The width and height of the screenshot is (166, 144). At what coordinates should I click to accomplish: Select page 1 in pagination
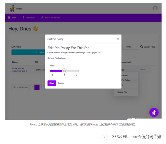coord(37,87)
